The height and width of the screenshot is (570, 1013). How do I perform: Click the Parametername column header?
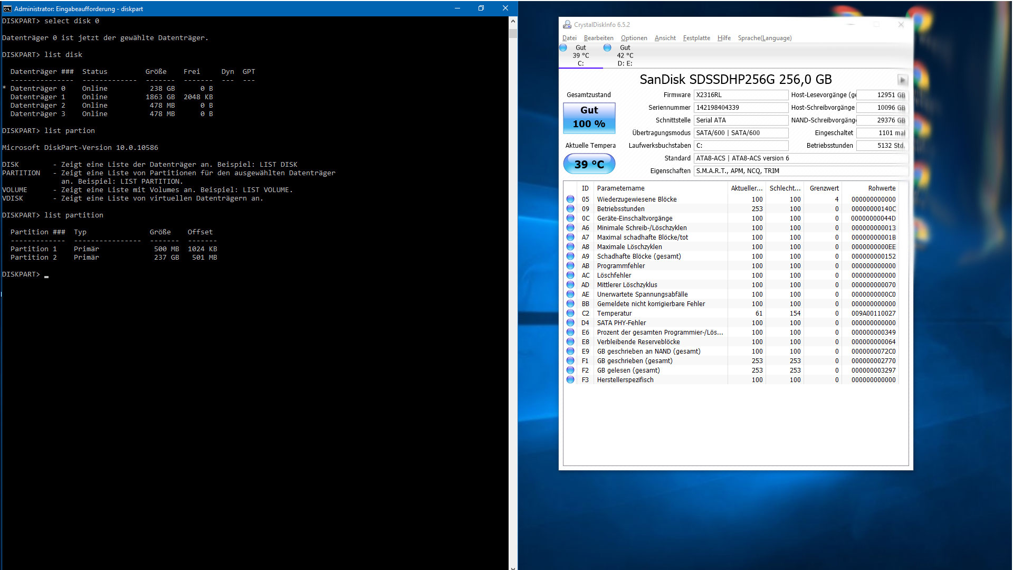point(620,188)
